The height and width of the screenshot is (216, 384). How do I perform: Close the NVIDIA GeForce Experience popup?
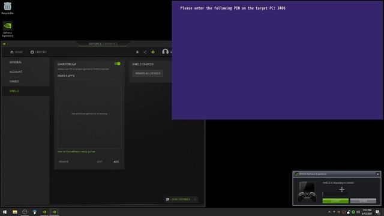tap(377, 174)
